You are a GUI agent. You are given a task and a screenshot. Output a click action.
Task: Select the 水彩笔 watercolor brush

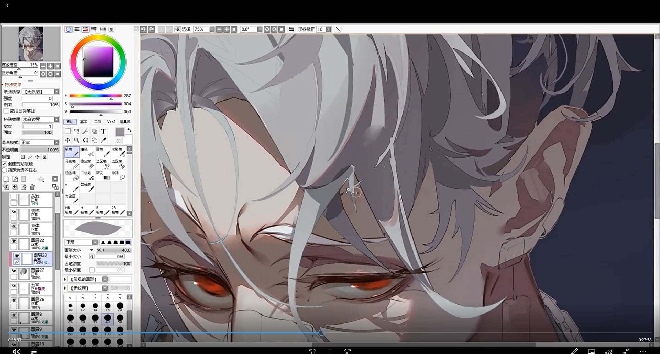pyautogui.click(x=118, y=152)
